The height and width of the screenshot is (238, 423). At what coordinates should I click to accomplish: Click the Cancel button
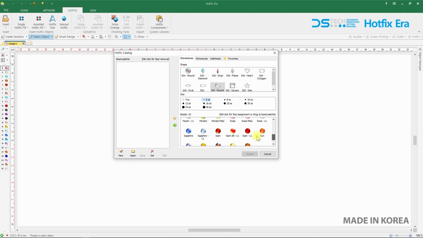(267, 154)
